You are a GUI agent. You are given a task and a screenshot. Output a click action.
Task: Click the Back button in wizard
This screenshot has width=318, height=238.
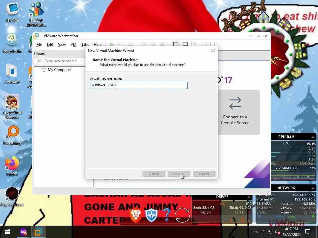coord(154,174)
